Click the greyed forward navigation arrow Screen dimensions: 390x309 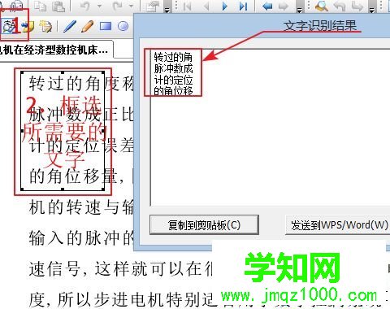coord(284,6)
